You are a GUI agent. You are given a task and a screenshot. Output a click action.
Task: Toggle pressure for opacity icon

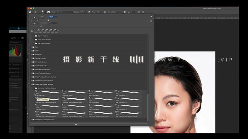pos(89,12)
